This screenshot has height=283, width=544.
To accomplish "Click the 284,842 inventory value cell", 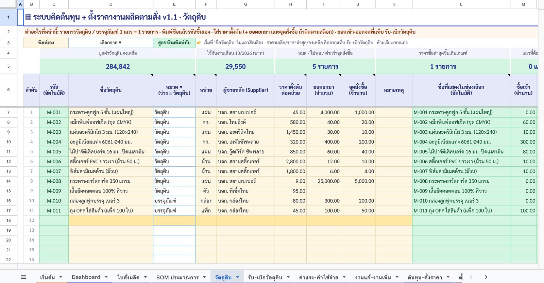I will 118,66.
